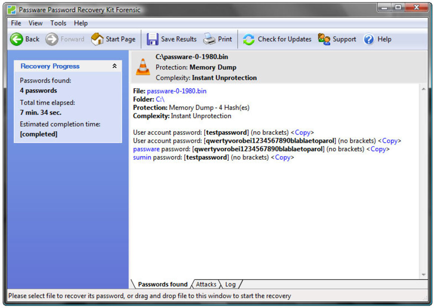The height and width of the screenshot is (308, 434).
Task: Click the status bar message text
Action: click(150, 296)
